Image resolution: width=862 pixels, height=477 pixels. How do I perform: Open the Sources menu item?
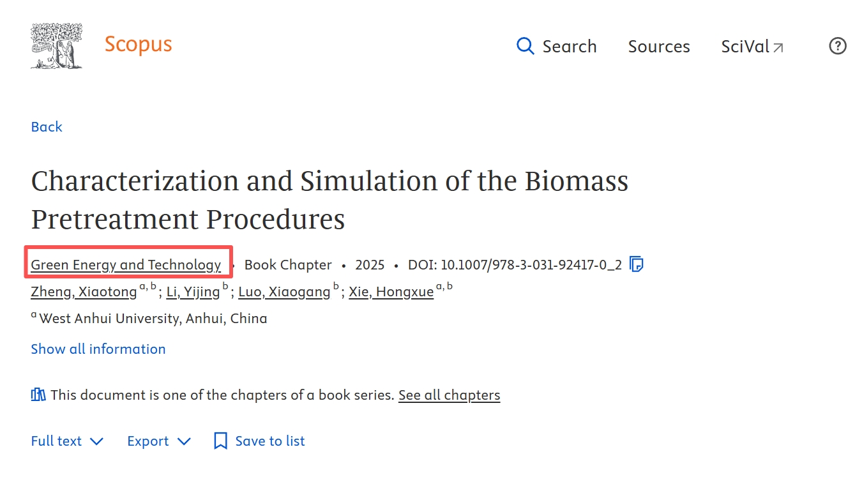659,46
